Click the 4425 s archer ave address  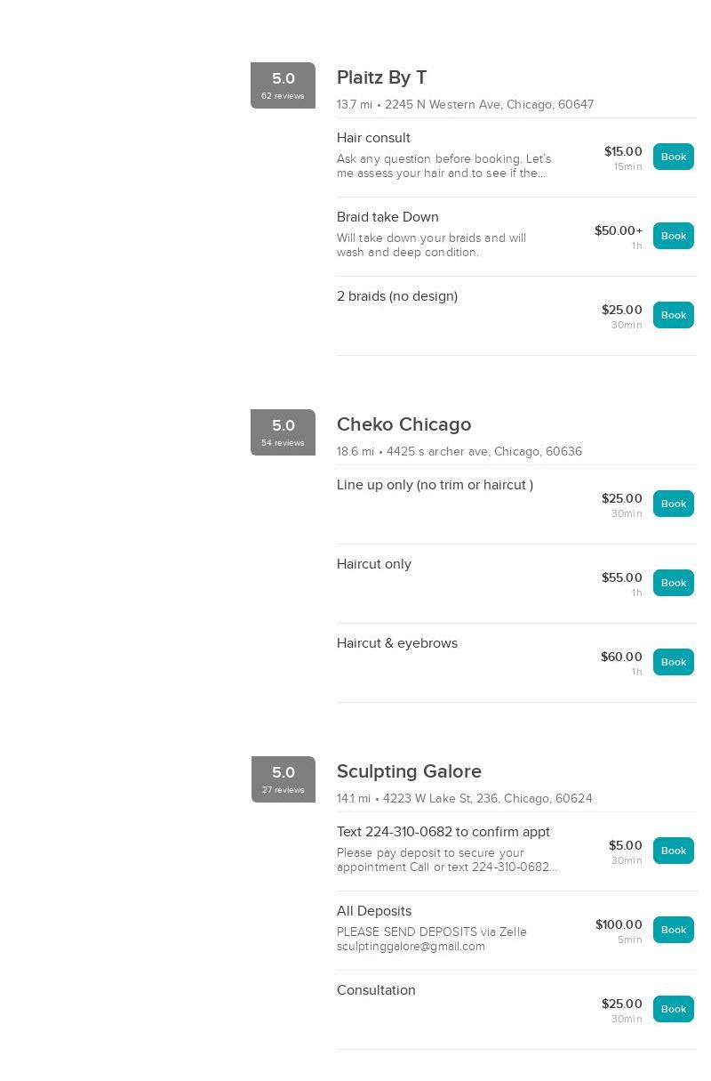tap(484, 452)
